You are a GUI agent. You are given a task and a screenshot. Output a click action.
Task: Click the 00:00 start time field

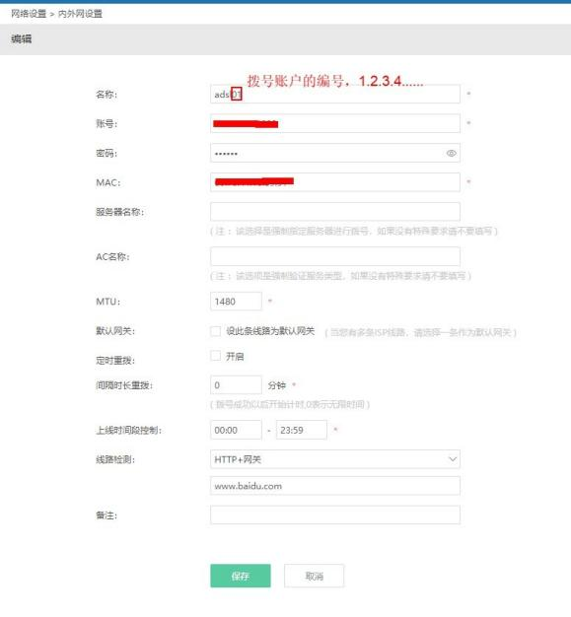236,430
